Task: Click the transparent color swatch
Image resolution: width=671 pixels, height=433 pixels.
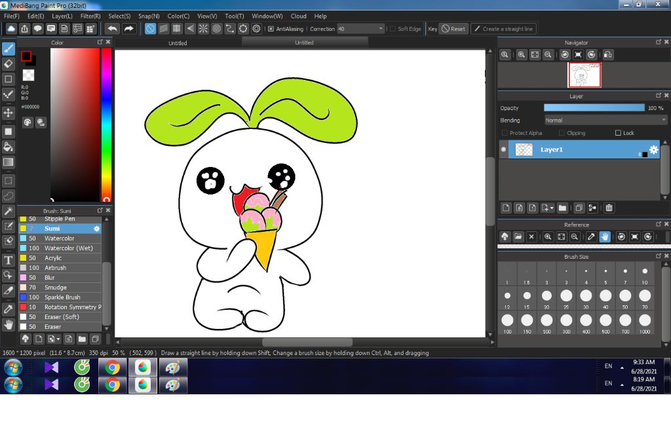Action: pos(28,75)
